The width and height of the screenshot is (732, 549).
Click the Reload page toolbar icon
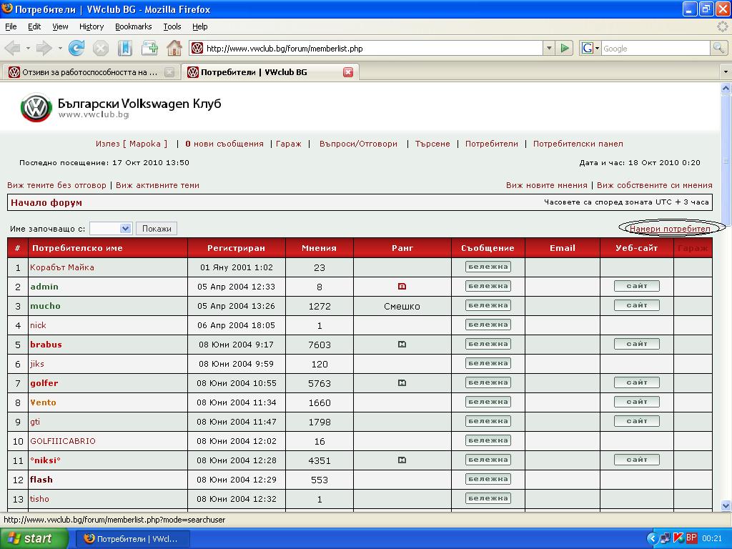pyautogui.click(x=76, y=48)
